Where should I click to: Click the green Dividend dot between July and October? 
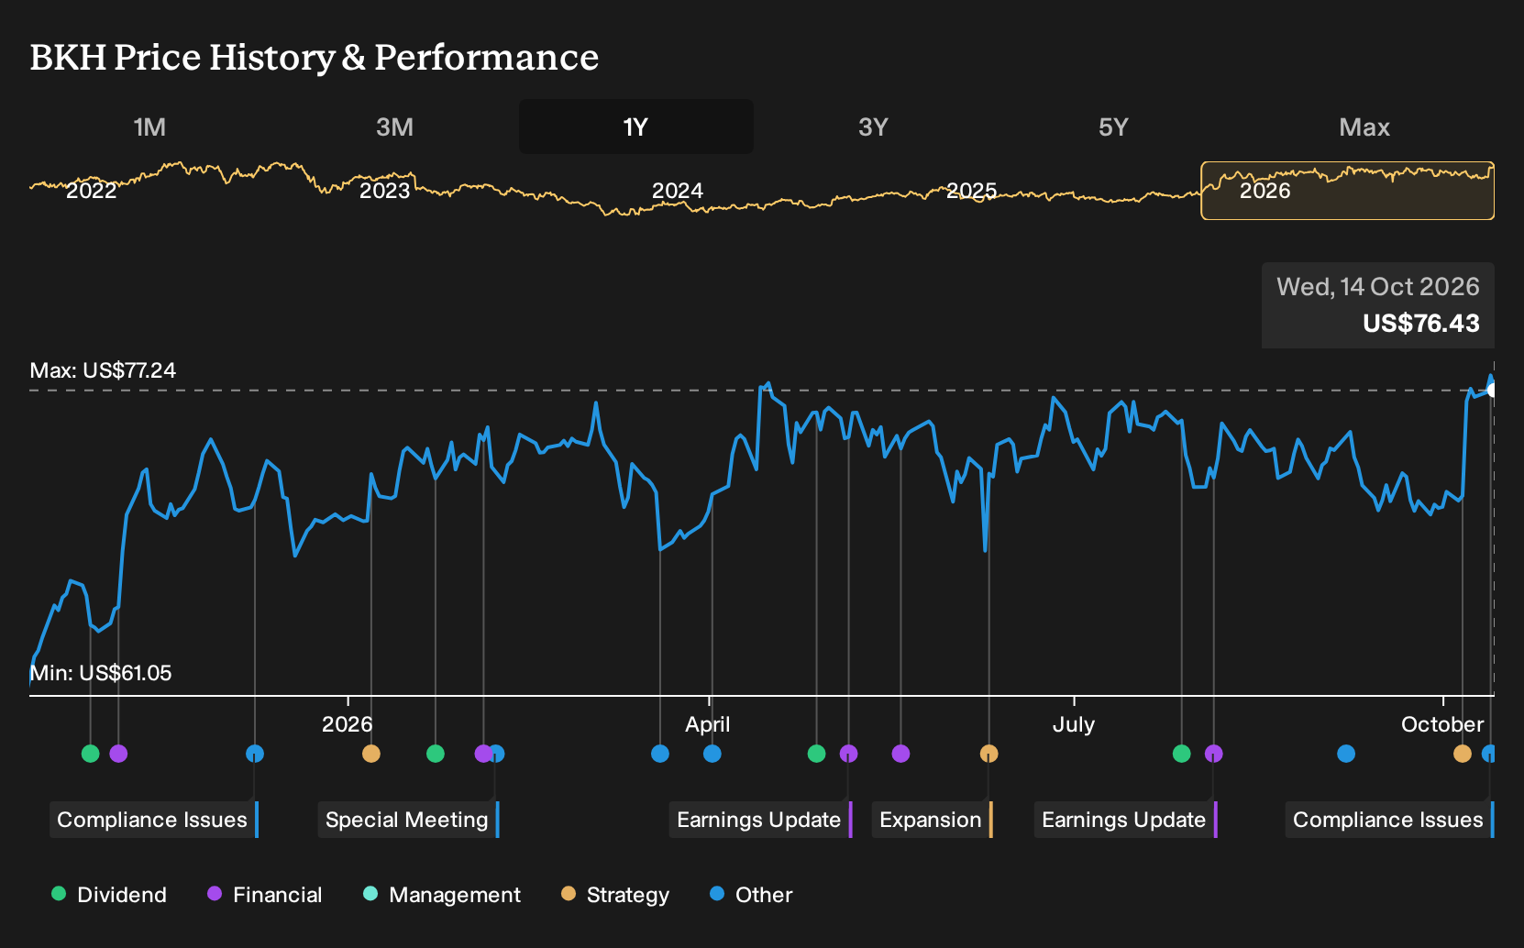coord(1182,754)
